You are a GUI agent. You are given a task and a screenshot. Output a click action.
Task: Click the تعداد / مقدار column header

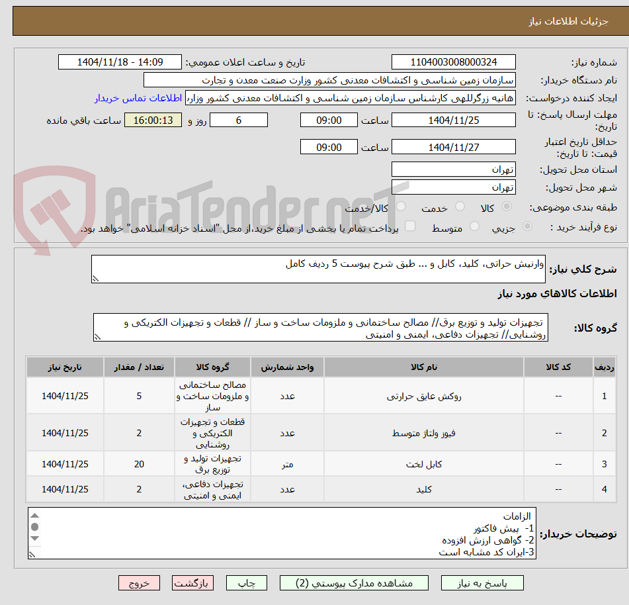point(139,367)
